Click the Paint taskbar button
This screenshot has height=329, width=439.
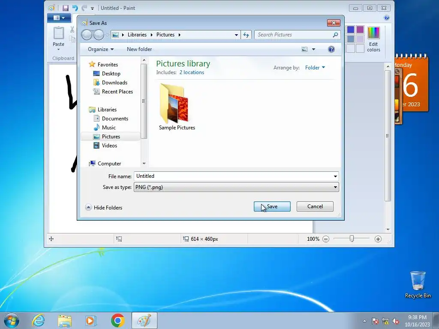click(144, 320)
